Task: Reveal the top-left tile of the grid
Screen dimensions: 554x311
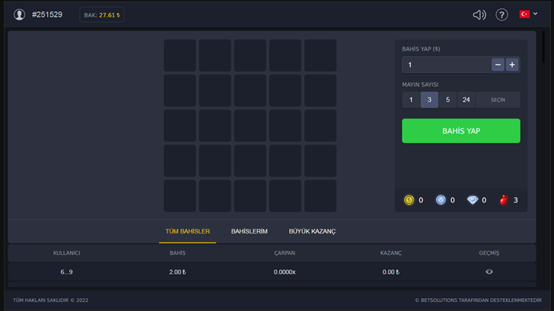Action: point(180,56)
